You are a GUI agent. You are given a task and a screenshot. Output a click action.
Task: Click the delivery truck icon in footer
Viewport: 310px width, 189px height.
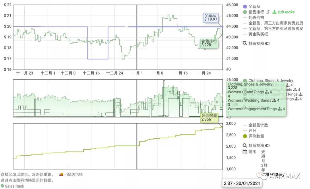coord(61,175)
